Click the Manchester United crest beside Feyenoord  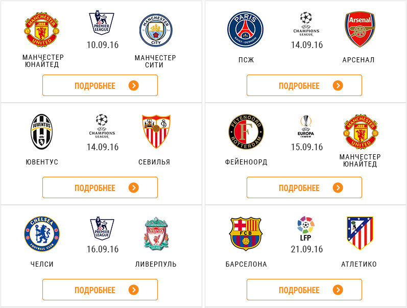click(361, 131)
